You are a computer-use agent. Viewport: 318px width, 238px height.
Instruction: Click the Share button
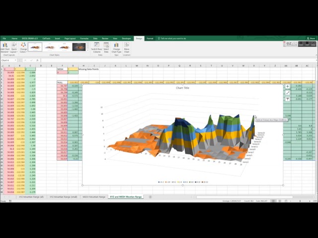[x=311, y=39]
